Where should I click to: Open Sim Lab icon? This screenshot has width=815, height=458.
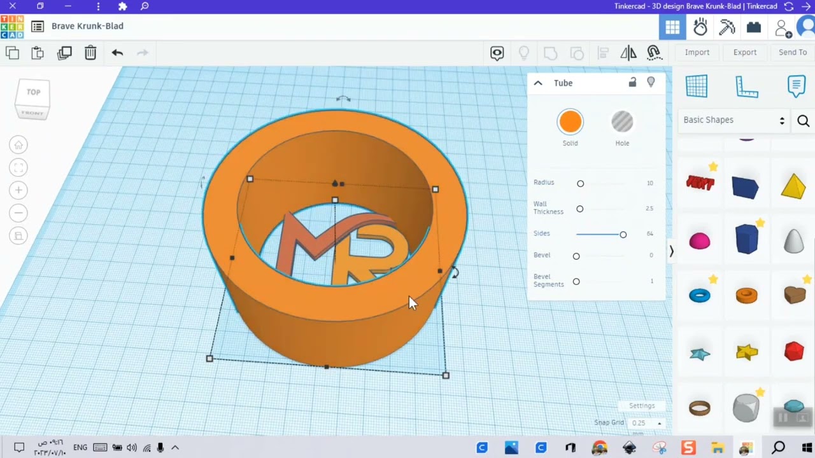(700, 27)
